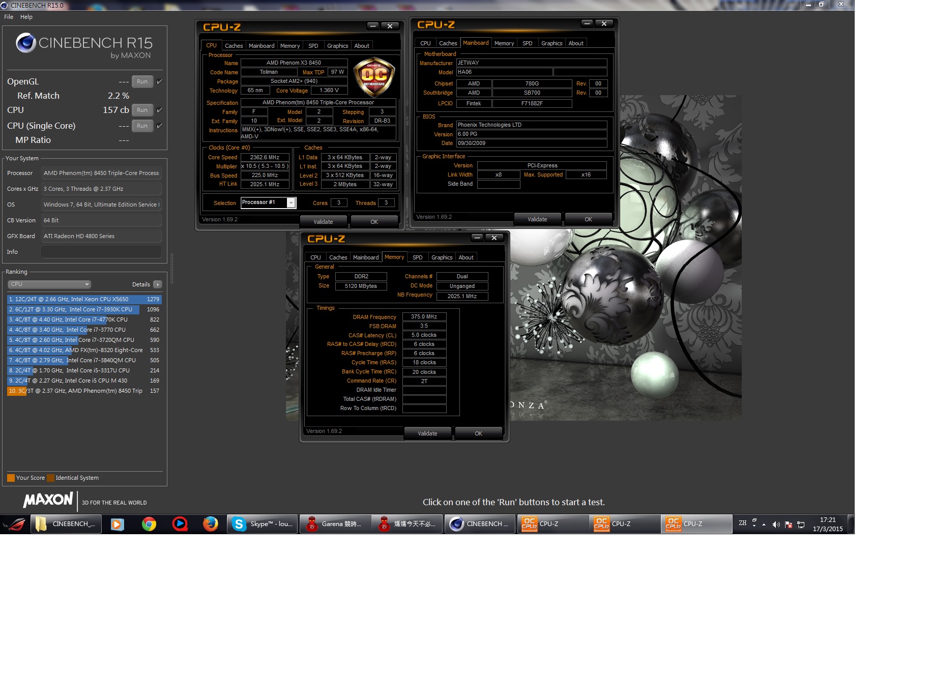Toggle the CPU (Single Core) test checkmark

[159, 126]
